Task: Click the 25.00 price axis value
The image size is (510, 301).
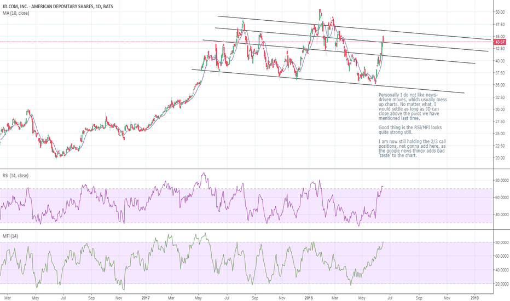Action: click(x=500, y=134)
